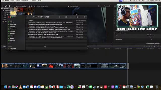
Task: Show the photos and audio sidebar
Action: [6, 6]
